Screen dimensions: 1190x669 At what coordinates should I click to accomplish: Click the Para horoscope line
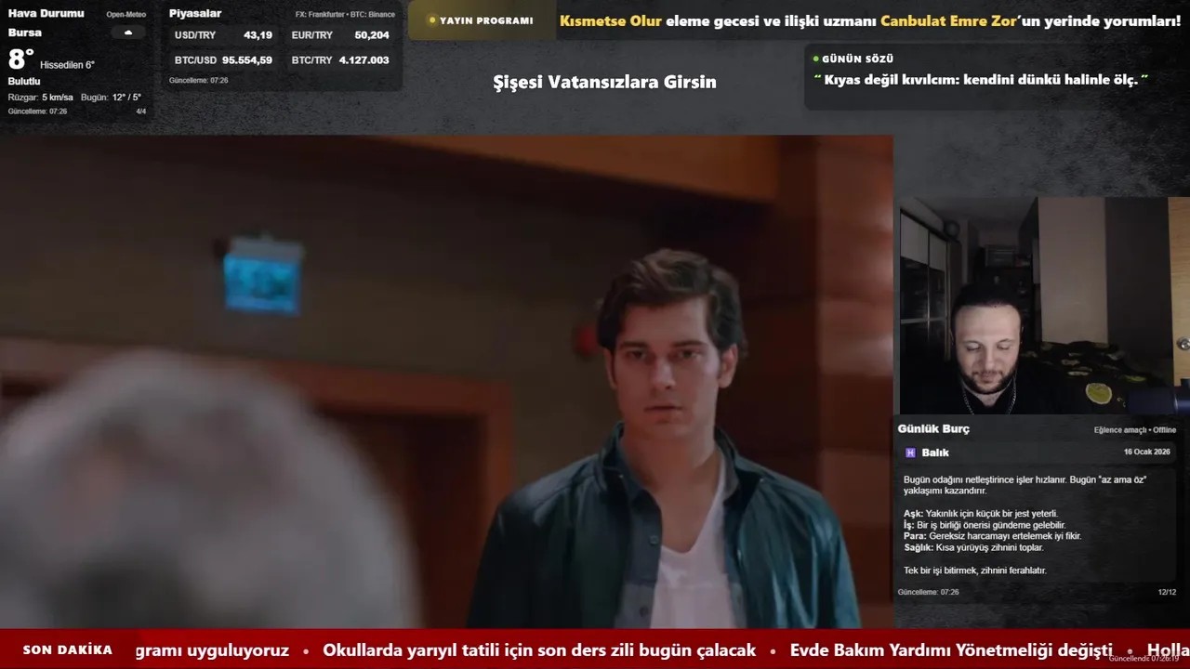[993, 536]
